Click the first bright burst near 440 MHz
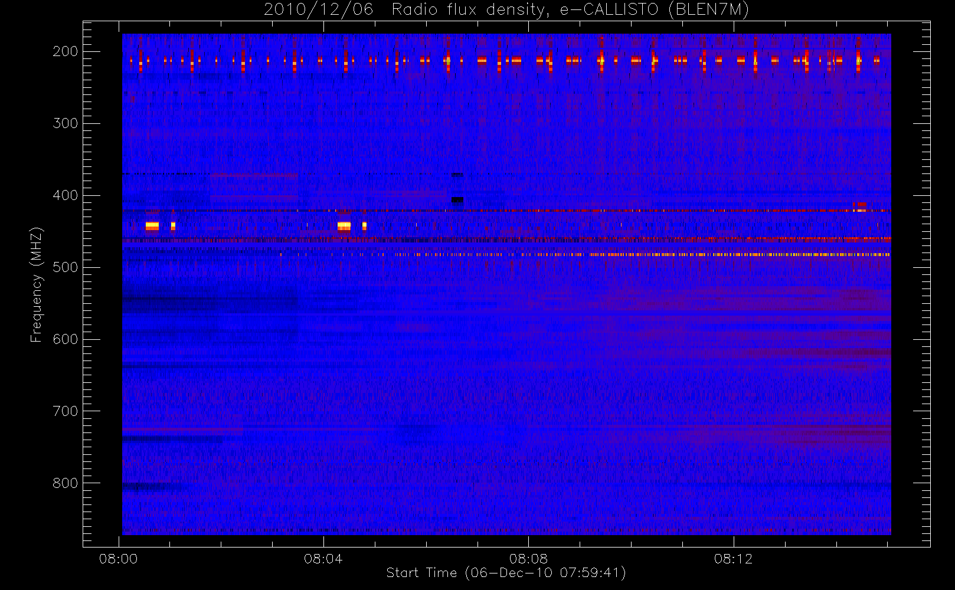955x590 pixels. pyautogui.click(x=152, y=226)
